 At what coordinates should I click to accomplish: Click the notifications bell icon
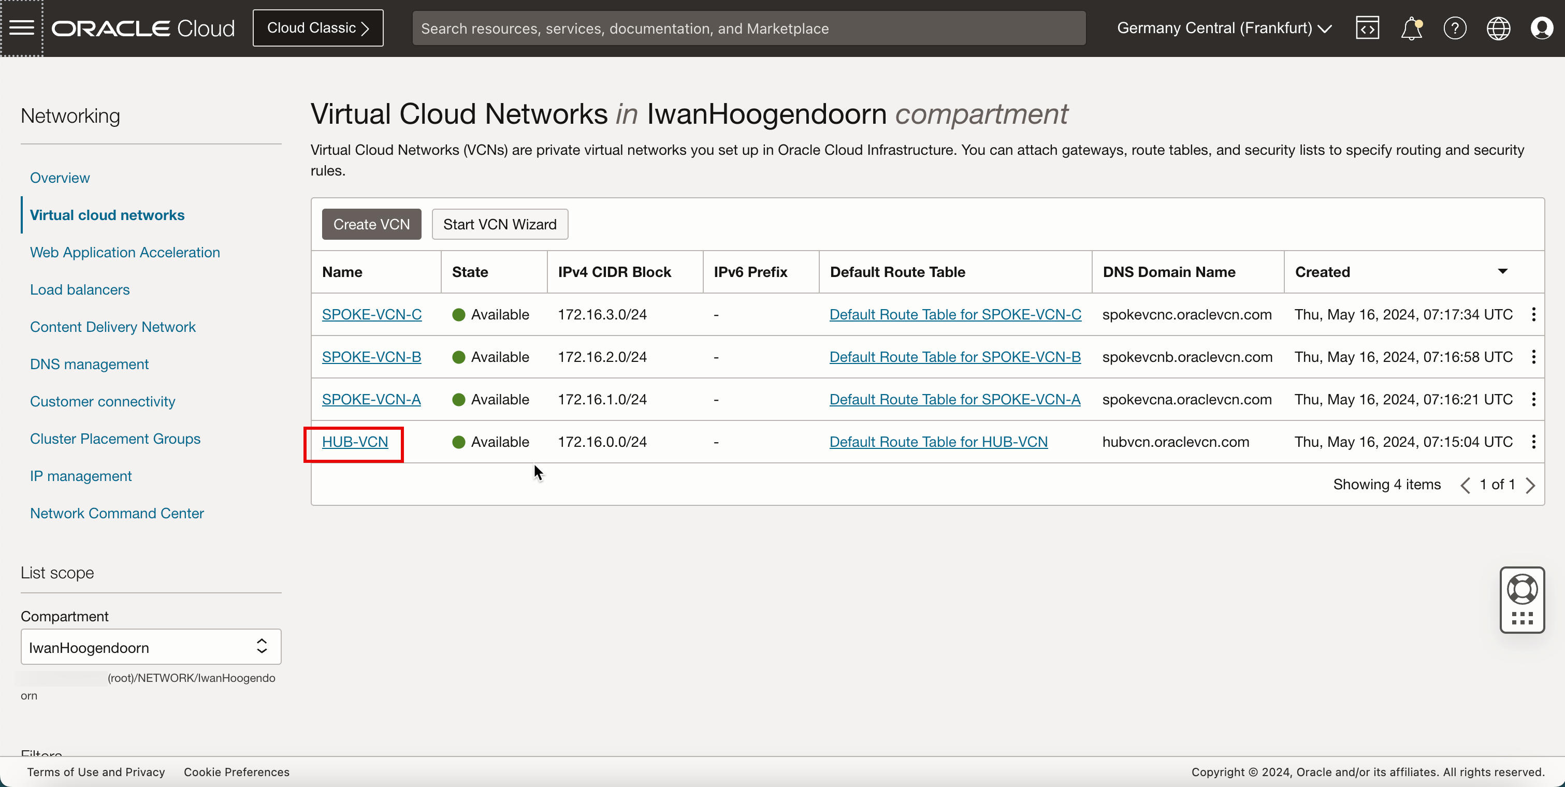point(1412,27)
